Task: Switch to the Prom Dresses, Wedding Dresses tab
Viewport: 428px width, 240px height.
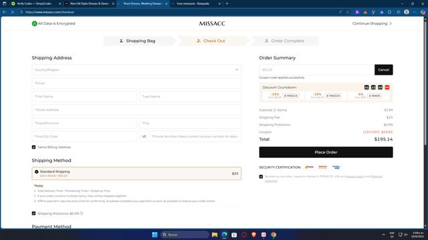Action: (142, 4)
